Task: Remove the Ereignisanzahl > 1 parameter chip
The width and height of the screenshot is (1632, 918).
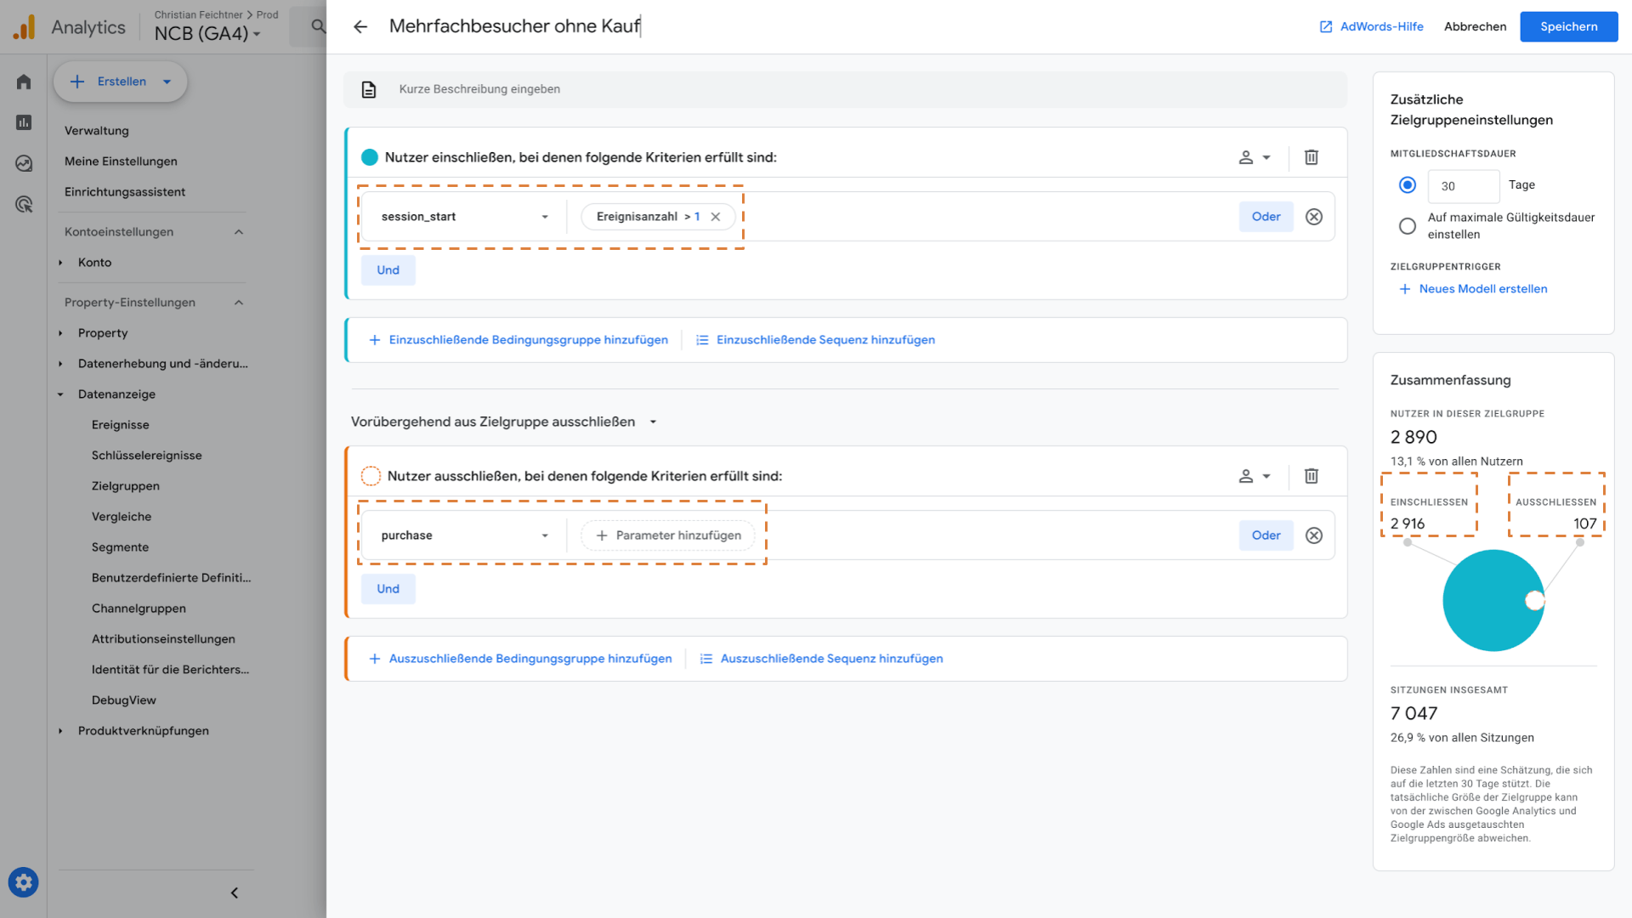Action: click(716, 217)
